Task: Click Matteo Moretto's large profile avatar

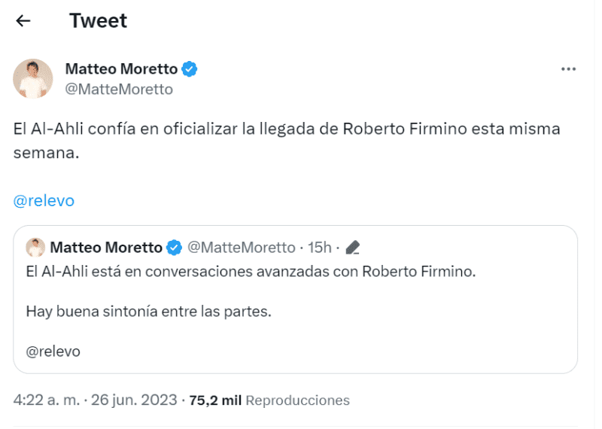Action: [x=33, y=78]
